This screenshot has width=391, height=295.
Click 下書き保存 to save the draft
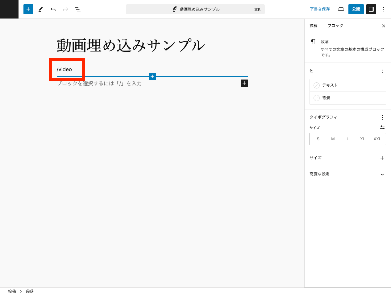[x=320, y=9]
